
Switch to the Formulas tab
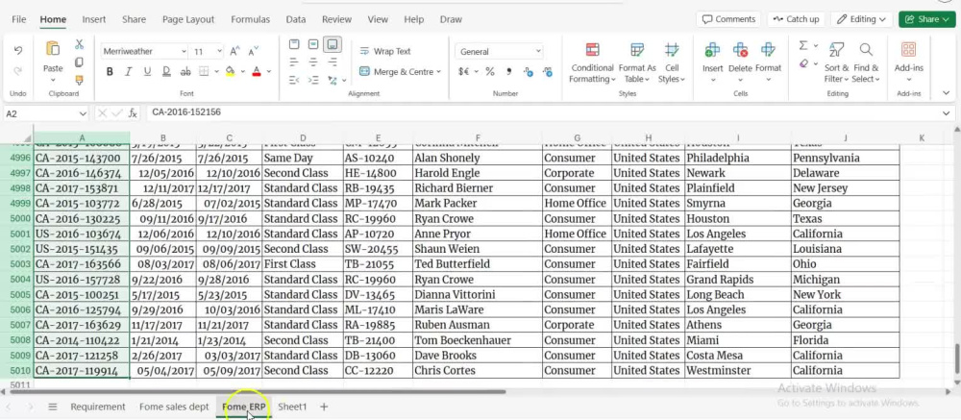point(250,19)
